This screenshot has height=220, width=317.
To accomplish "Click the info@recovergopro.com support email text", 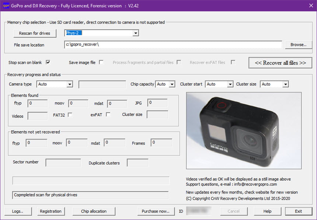I will click(x=255, y=184).
